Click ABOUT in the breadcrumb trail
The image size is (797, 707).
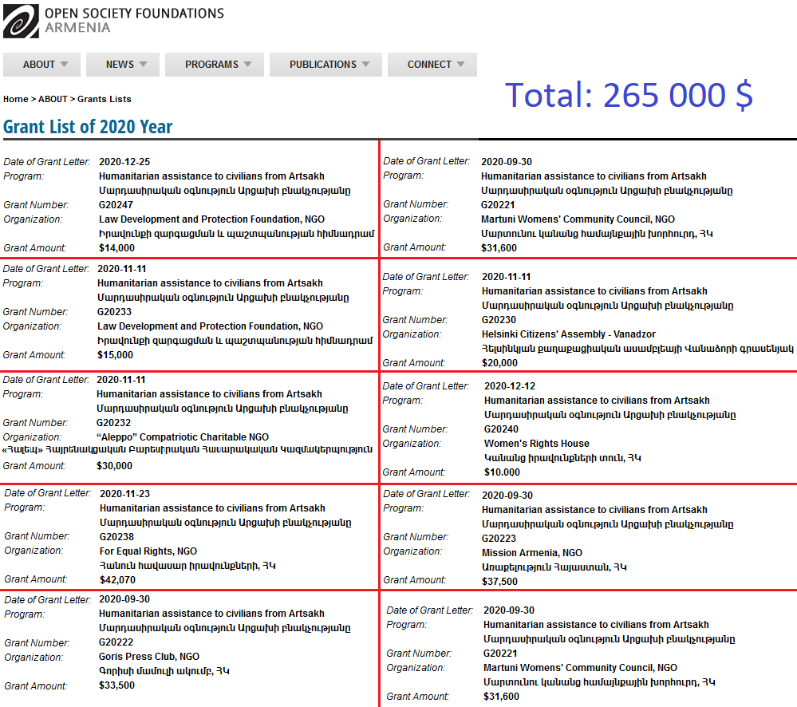click(53, 99)
